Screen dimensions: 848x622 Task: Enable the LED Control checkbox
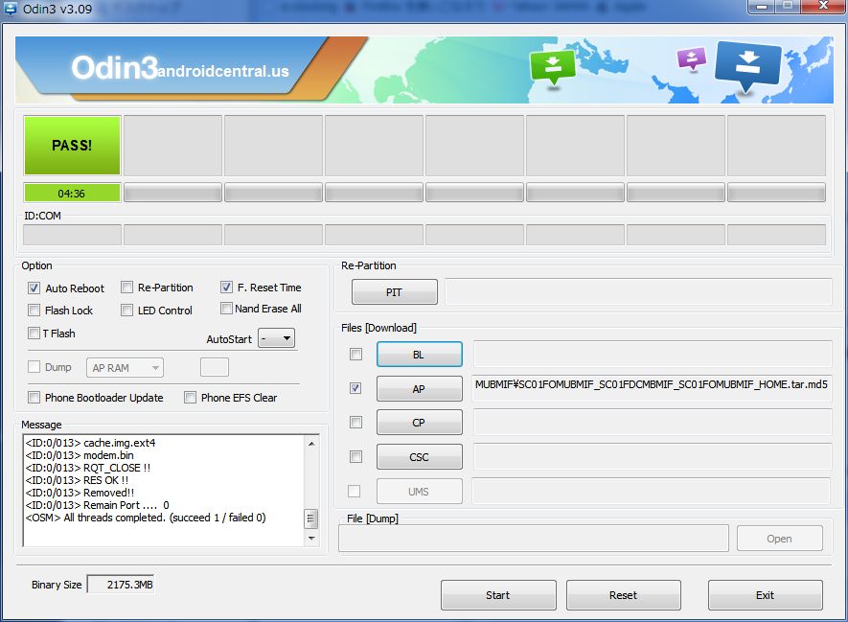127,310
